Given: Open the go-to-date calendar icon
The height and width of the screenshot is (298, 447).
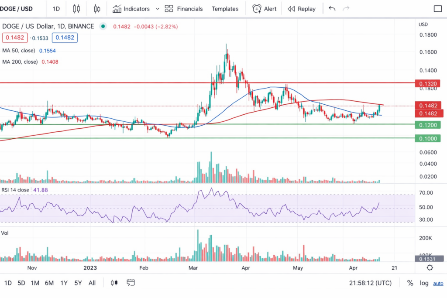Looking at the screenshot, I should coord(131,283).
